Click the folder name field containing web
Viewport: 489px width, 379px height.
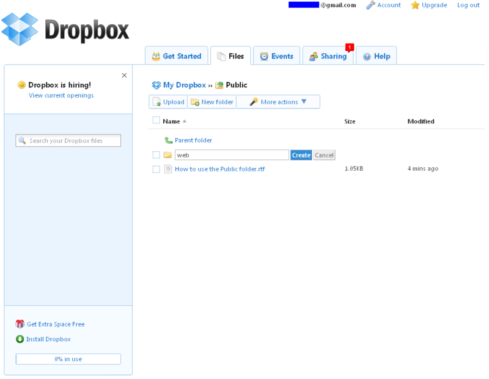click(x=232, y=155)
